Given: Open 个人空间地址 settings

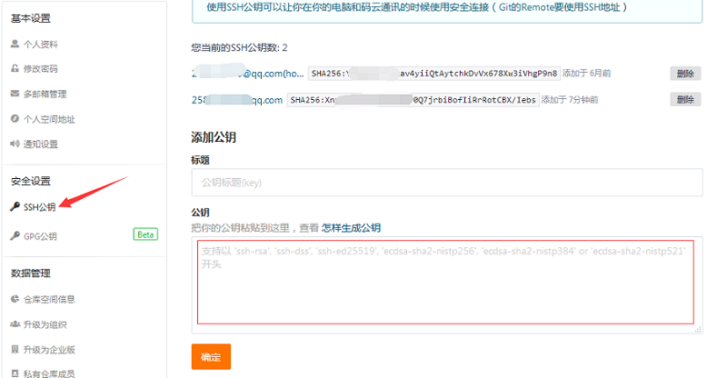Looking at the screenshot, I should pos(49,119).
